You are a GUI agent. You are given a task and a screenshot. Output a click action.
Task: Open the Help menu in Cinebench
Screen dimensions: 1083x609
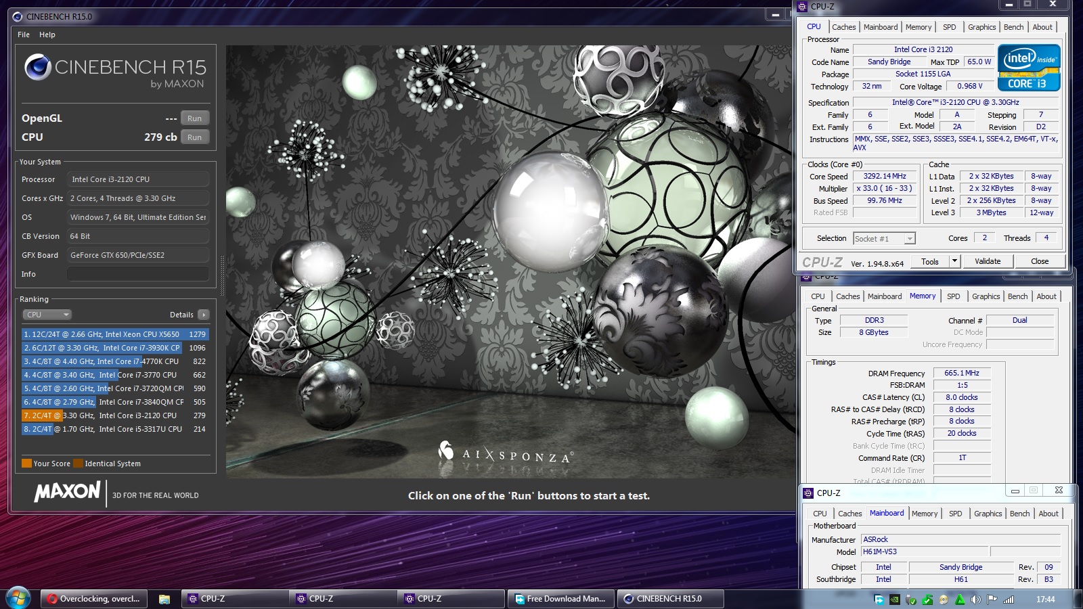click(x=47, y=35)
